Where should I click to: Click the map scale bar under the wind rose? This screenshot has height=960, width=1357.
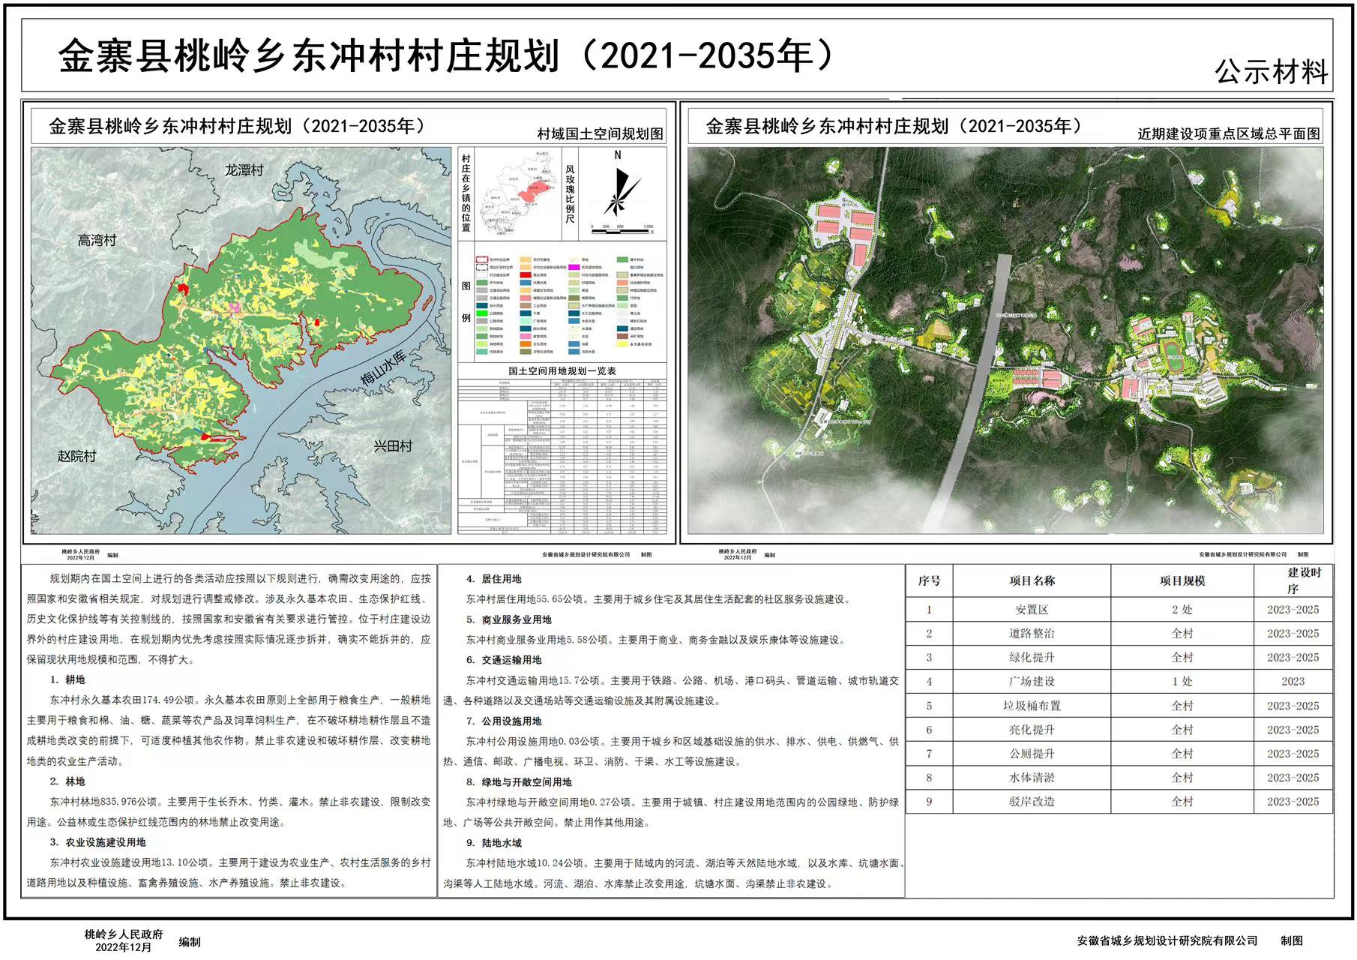point(623,229)
